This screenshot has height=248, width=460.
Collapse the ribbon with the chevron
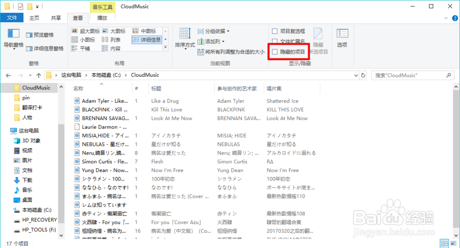(x=446, y=18)
